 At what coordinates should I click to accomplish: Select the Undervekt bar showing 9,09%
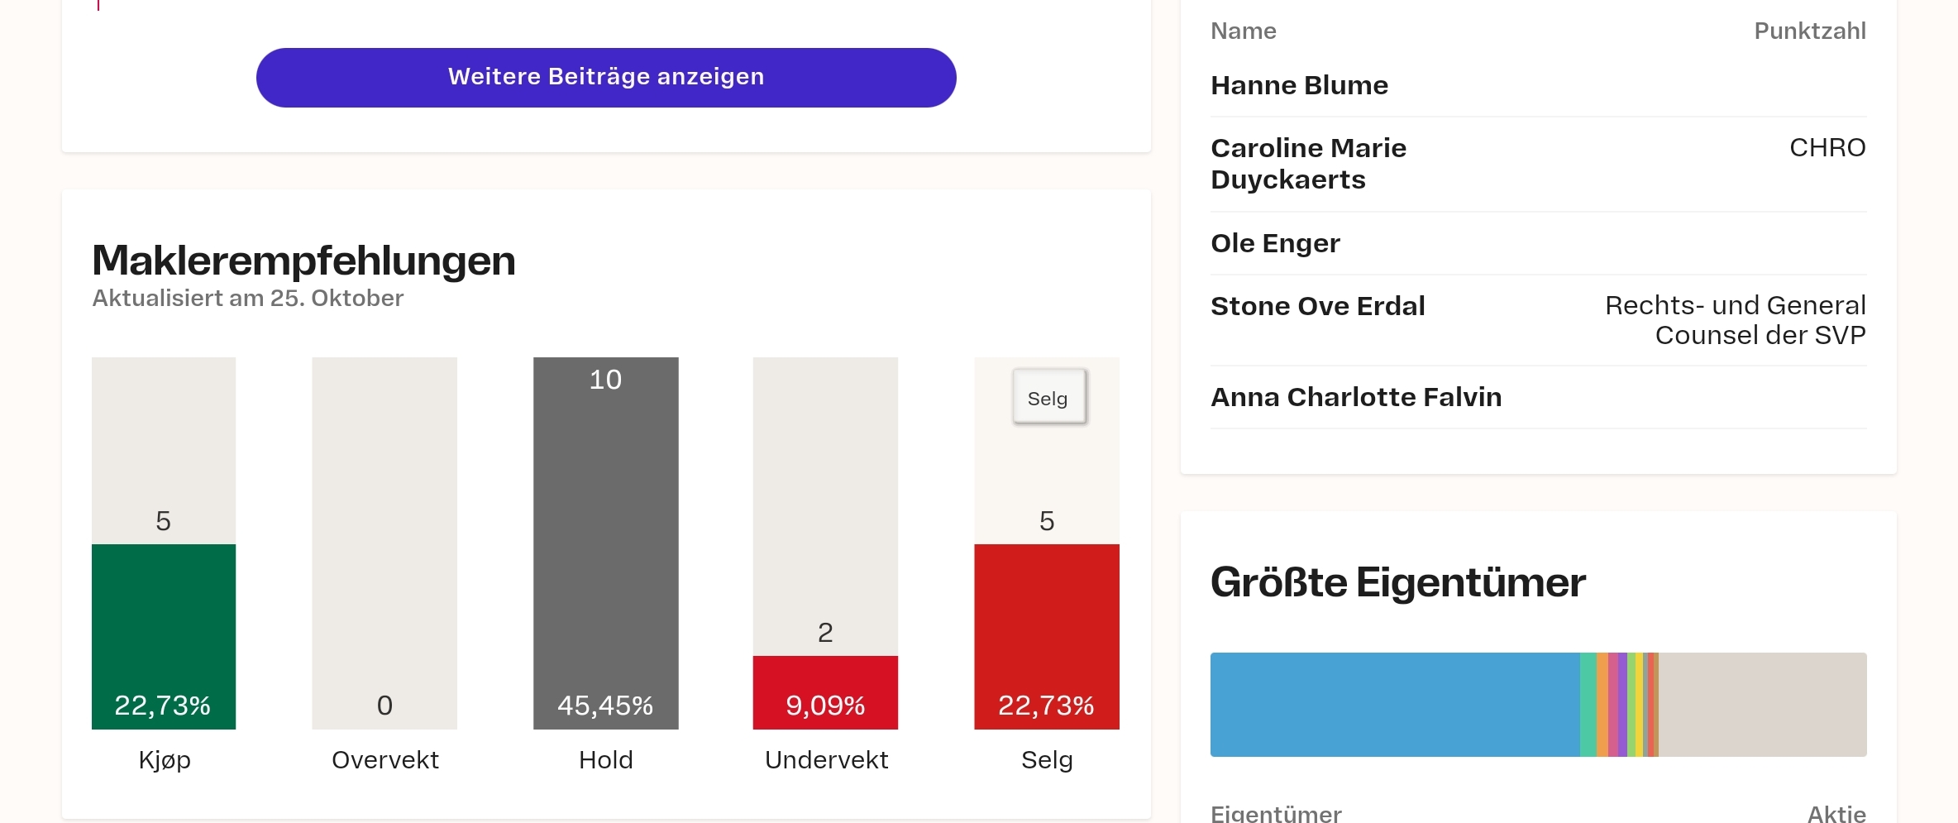click(x=824, y=692)
